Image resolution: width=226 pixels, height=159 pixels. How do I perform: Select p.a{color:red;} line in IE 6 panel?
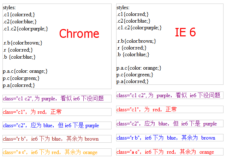(132, 82)
